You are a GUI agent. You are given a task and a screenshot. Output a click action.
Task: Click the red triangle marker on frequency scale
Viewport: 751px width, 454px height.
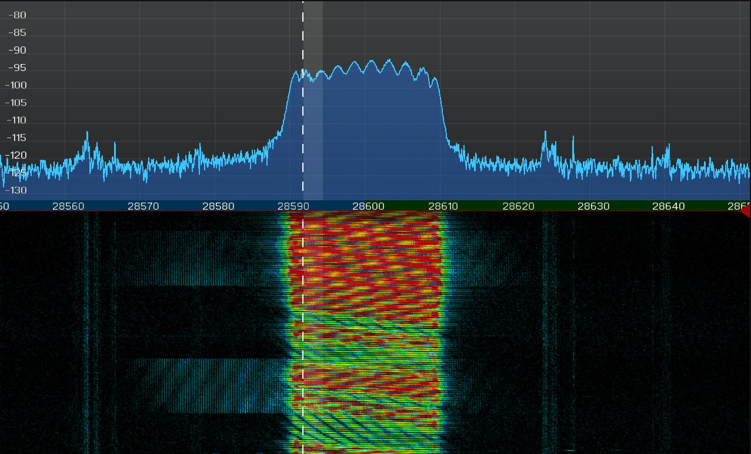745,211
